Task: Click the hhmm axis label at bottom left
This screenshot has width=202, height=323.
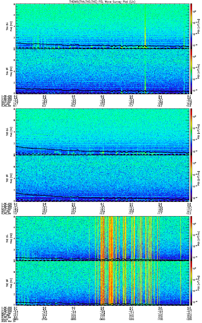Action: (x=4, y=319)
